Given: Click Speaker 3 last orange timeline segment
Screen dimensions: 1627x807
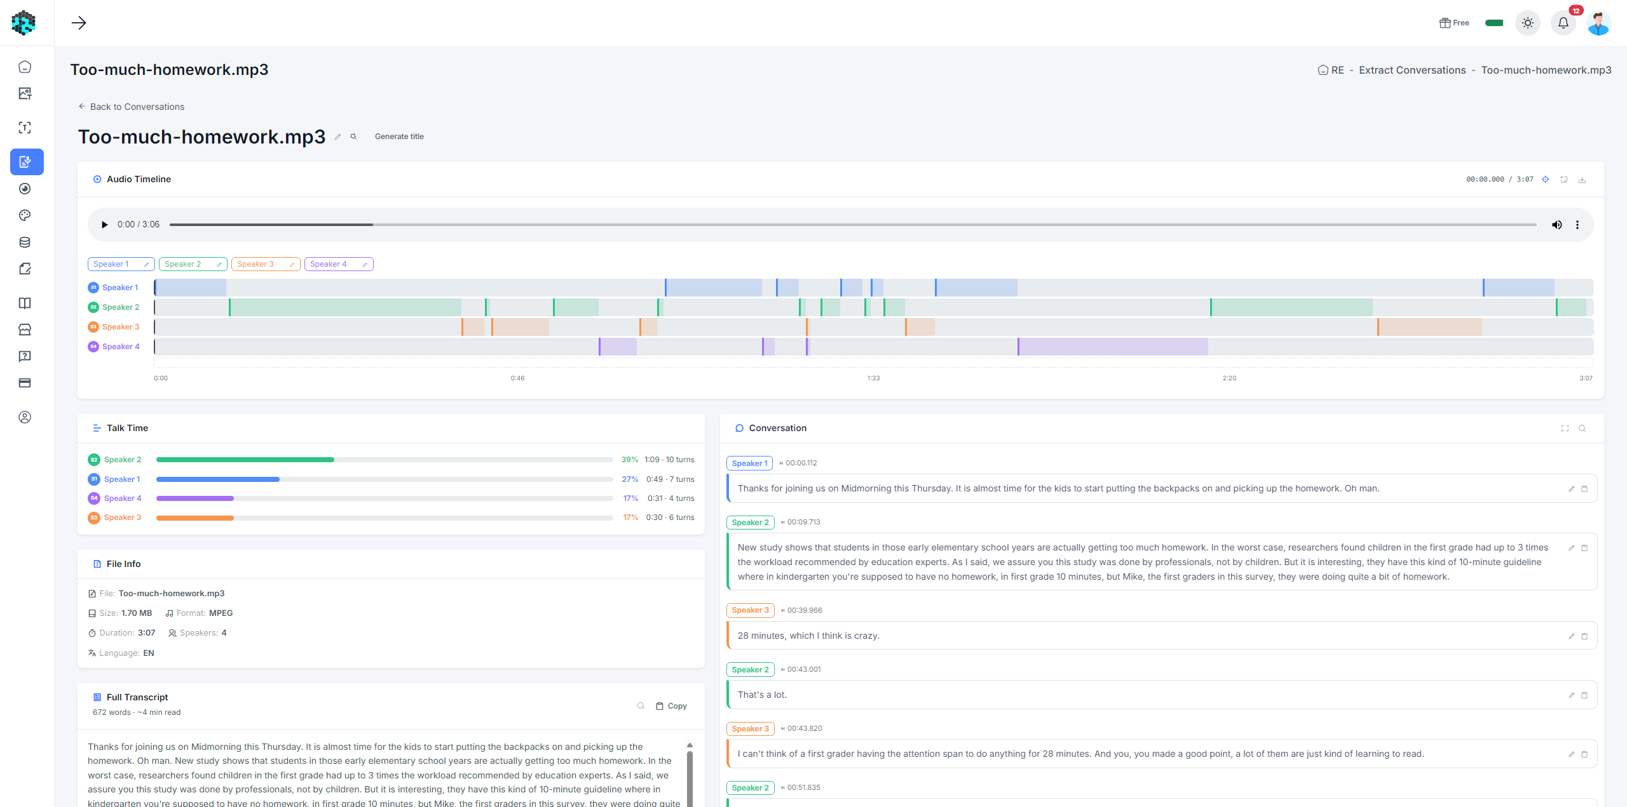Looking at the screenshot, I should (1429, 327).
